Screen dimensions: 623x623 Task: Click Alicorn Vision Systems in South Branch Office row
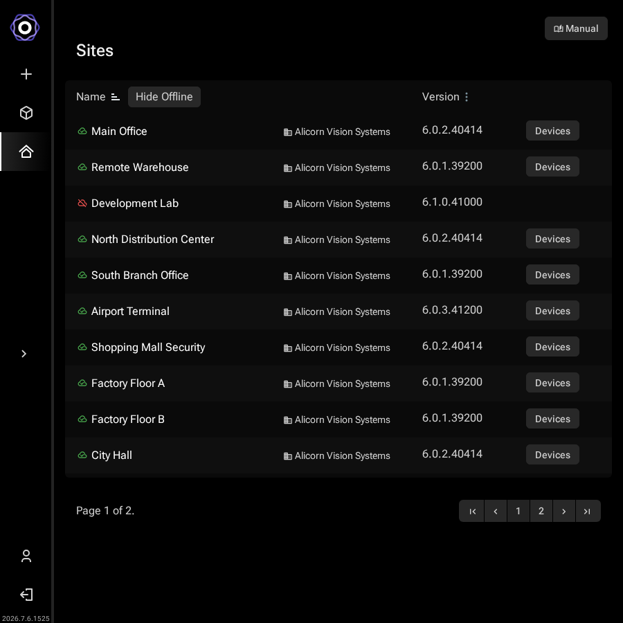pyautogui.click(x=343, y=276)
